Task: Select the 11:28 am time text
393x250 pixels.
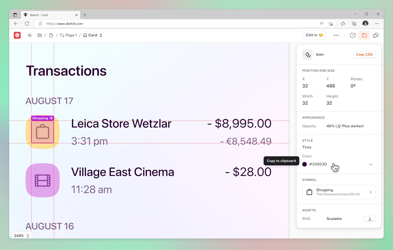Action: tap(91, 190)
